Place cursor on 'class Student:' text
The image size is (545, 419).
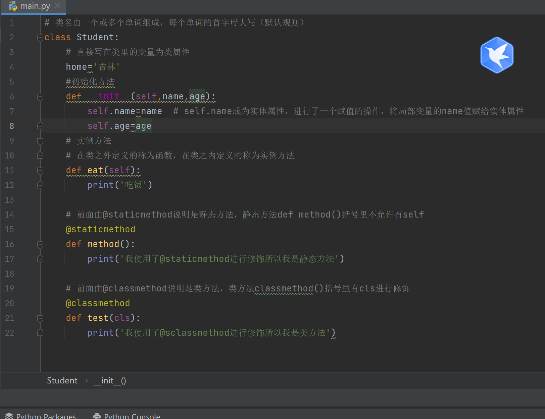coord(82,37)
